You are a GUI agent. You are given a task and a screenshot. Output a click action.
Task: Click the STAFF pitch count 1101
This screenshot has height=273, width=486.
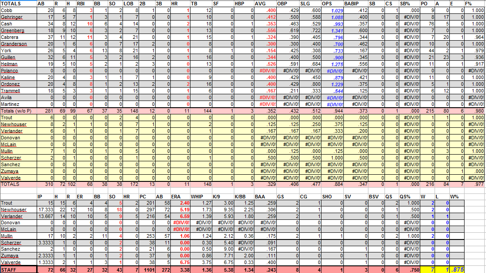(x=147, y=270)
